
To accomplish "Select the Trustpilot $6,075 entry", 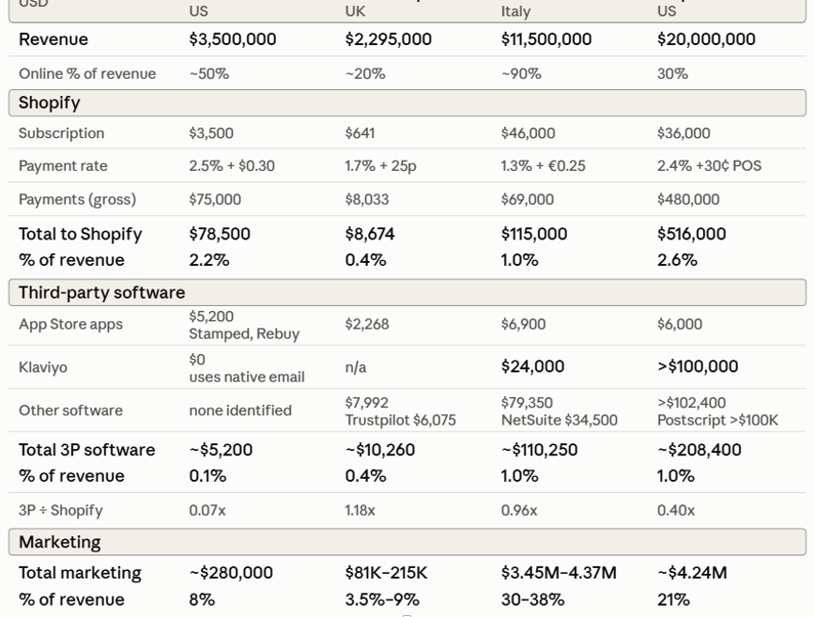I will [x=400, y=420].
